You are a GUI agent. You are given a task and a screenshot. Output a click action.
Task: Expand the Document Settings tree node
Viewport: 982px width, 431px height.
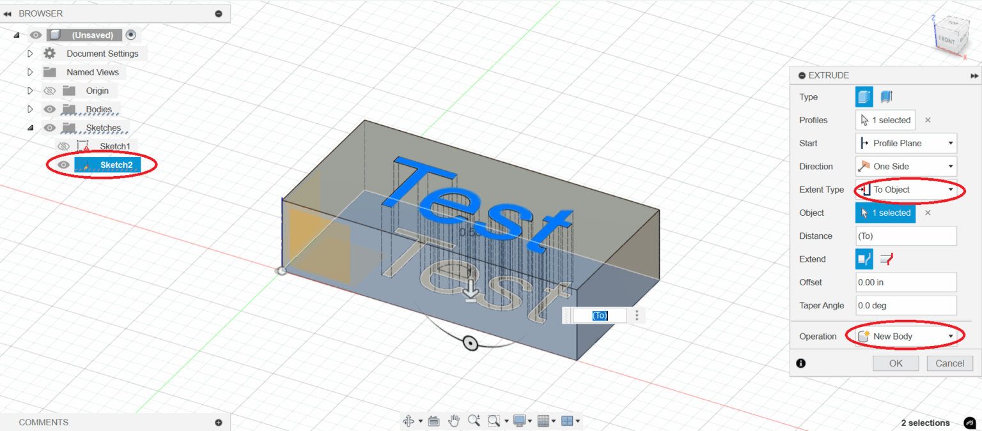pos(30,54)
